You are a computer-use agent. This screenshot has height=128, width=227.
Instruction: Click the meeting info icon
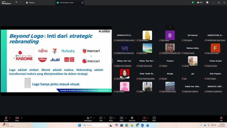coord(16,2)
